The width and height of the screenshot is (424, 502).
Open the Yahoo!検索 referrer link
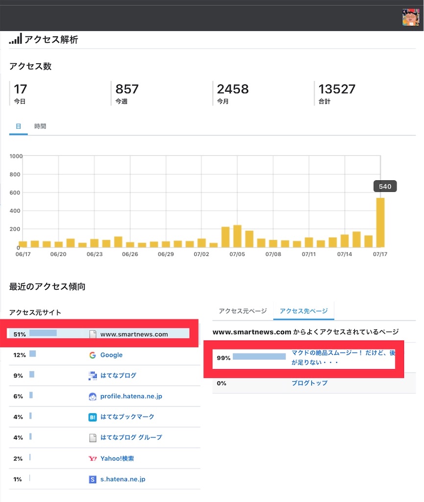[x=117, y=458]
